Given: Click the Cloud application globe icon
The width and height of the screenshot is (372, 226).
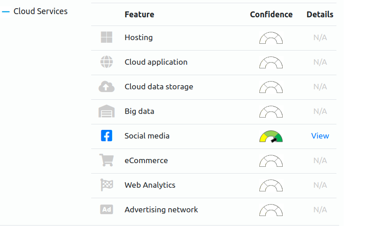Looking at the screenshot, I should click(107, 62).
